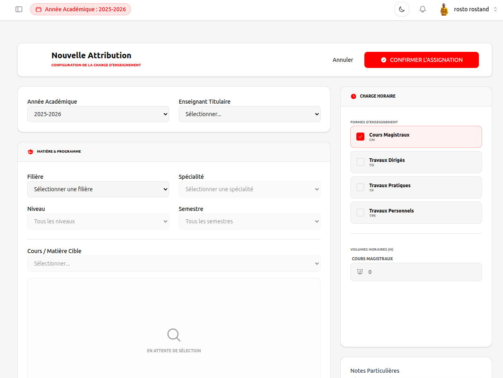Image resolution: width=503 pixels, height=378 pixels.
Task: Click Annuler to cancel the attribution
Action: pos(343,60)
